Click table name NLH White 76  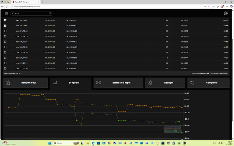coord(72,36)
